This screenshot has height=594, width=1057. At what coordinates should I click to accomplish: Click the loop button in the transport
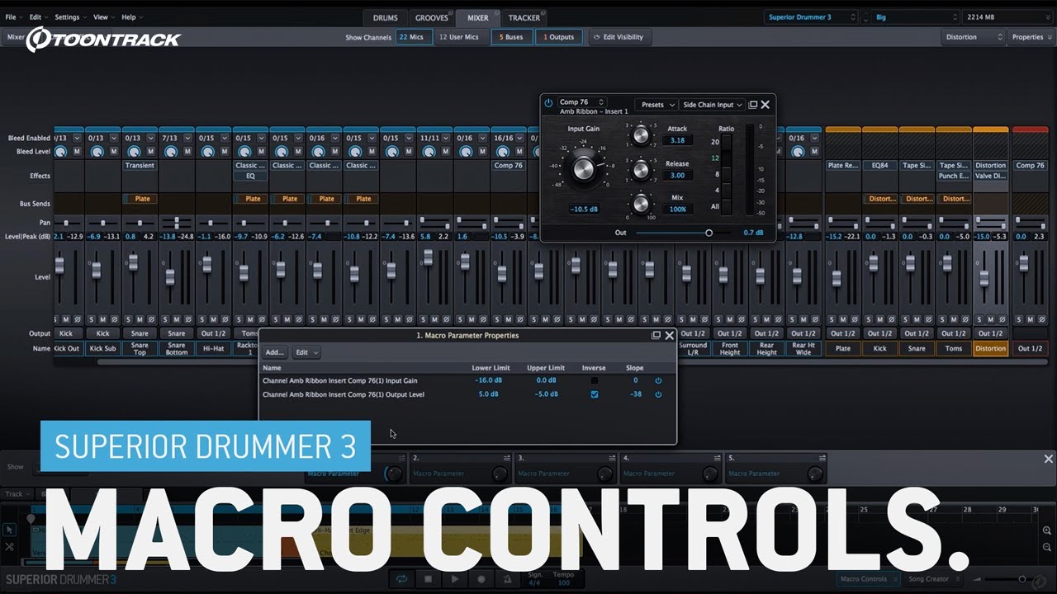(401, 579)
